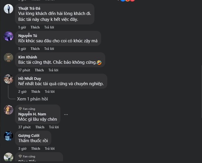Reply to Nguyễn Tú's comment via Trả lời
Image resolution: width=202 pixels, height=163 pixels.
pyautogui.click(x=49, y=49)
